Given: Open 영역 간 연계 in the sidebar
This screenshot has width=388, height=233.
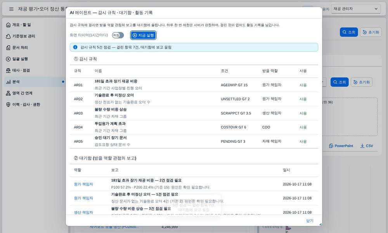Looking at the screenshot, I should coord(35,93).
